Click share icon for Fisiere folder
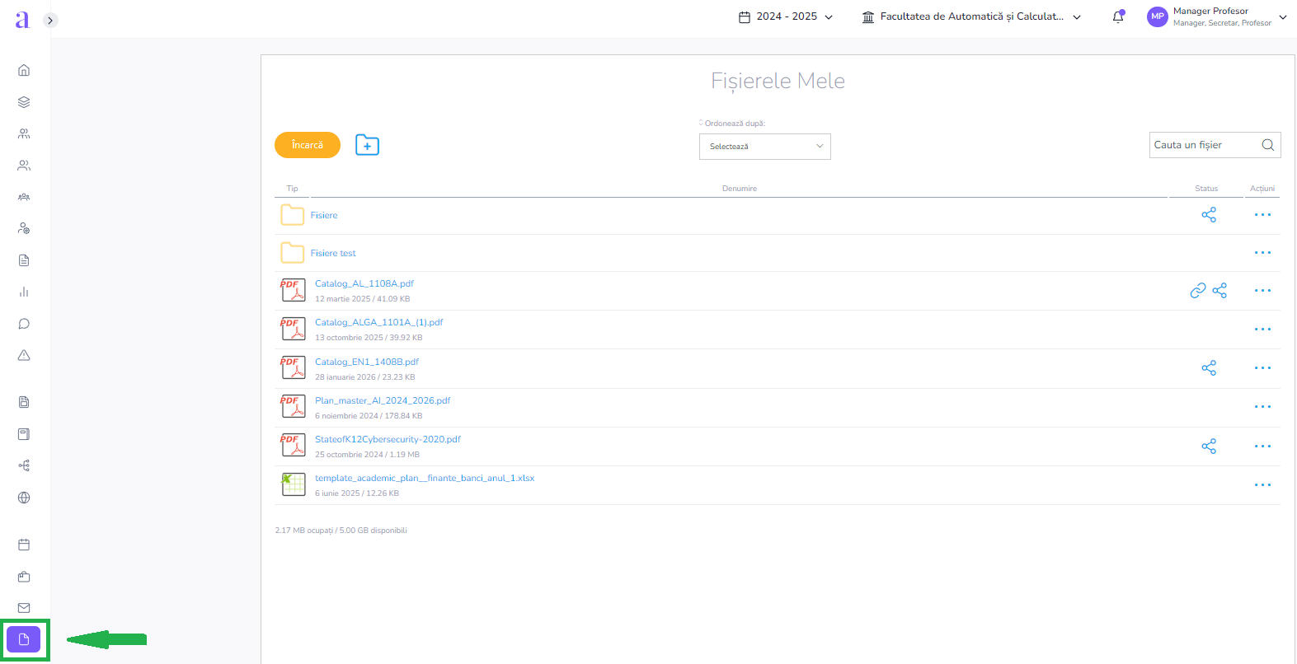Image resolution: width=1297 pixels, height=664 pixels. [x=1209, y=215]
